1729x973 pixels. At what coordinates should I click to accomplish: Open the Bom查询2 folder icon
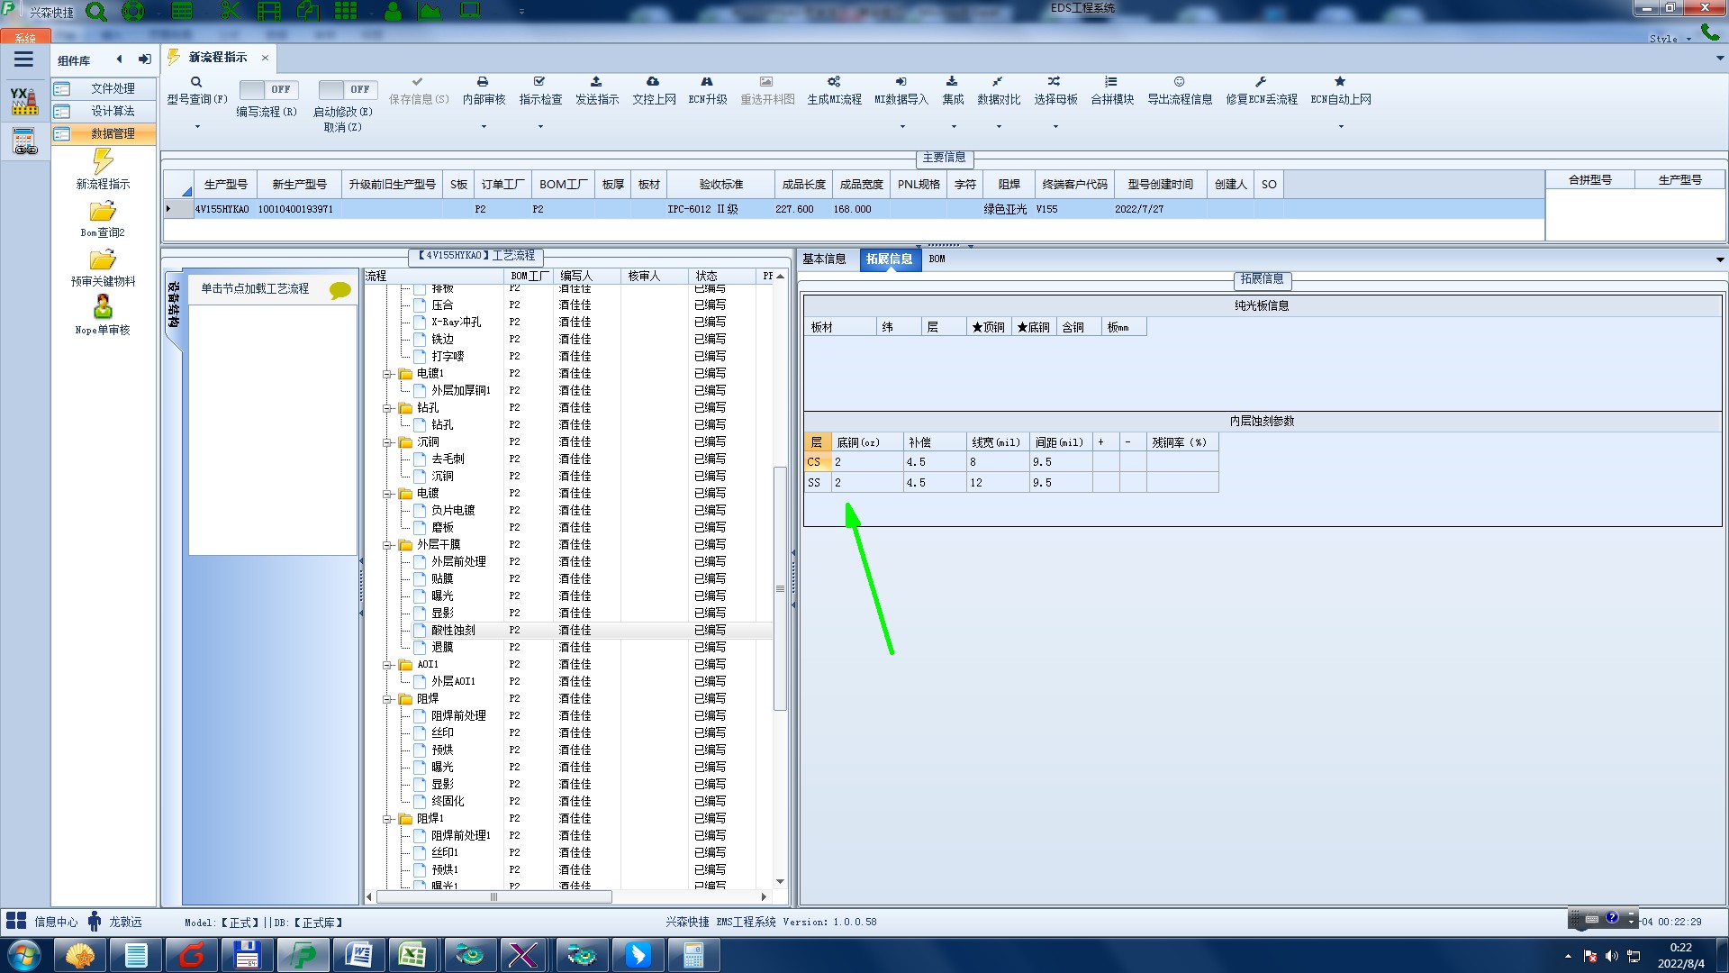click(103, 212)
